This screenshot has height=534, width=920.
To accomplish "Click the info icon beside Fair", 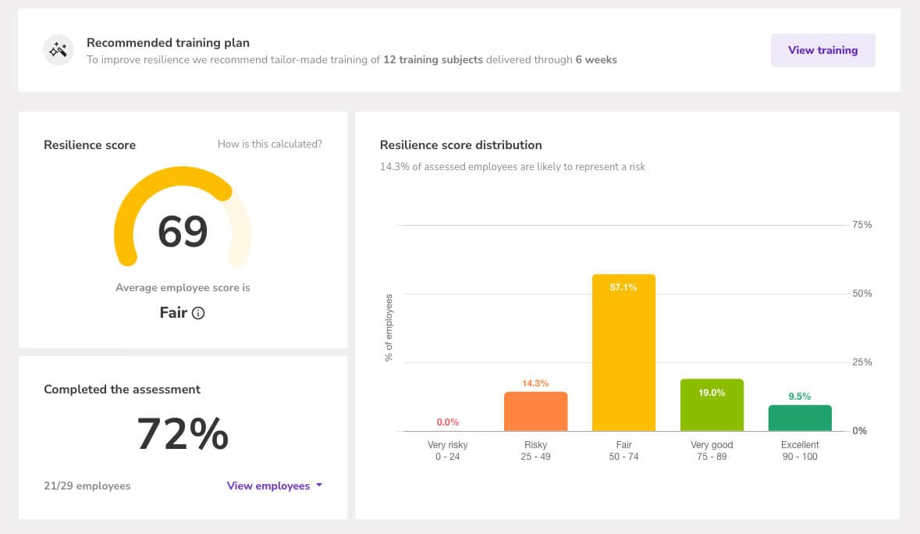I will [198, 313].
